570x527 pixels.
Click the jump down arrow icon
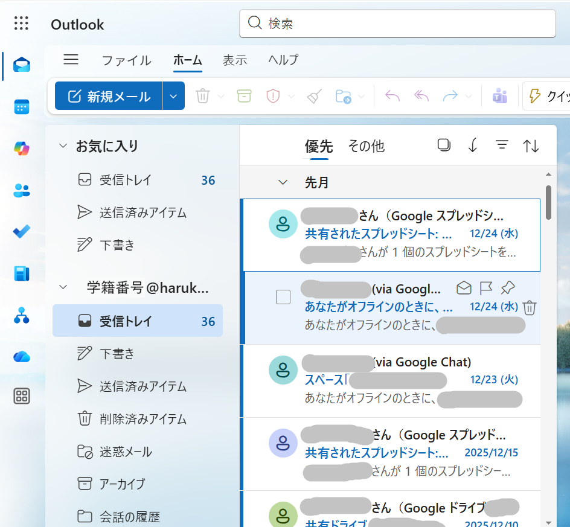tap(473, 145)
